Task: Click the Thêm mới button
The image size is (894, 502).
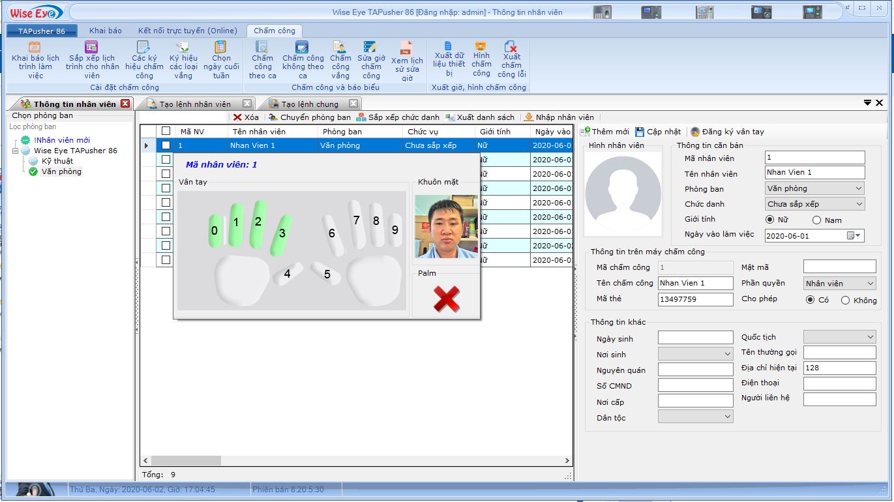Action: (605, 132)
